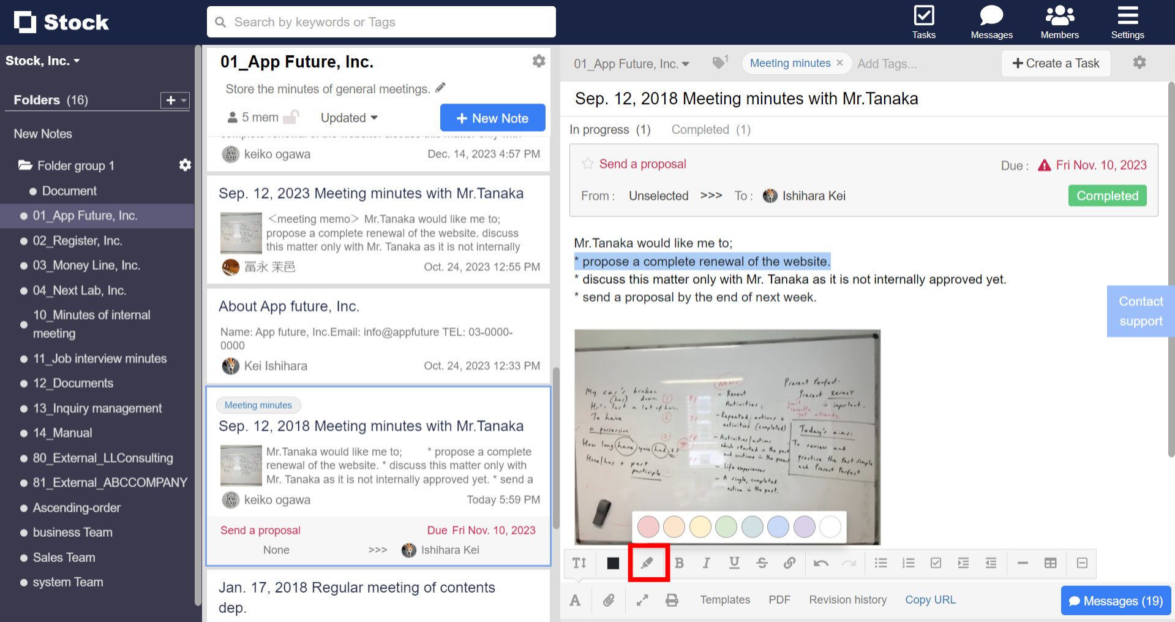Screen dimensions: 1175x622
Task: Open Members from the navigation bar
Action: coord(1059,21)
